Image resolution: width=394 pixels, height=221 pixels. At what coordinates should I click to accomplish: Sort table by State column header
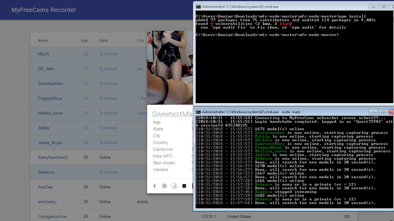104,41
